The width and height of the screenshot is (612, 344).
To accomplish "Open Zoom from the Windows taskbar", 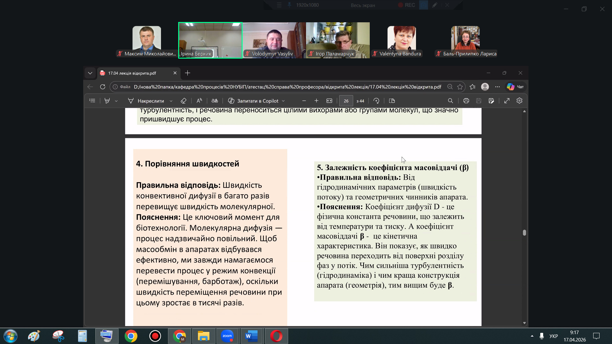I will click(227, 336).
